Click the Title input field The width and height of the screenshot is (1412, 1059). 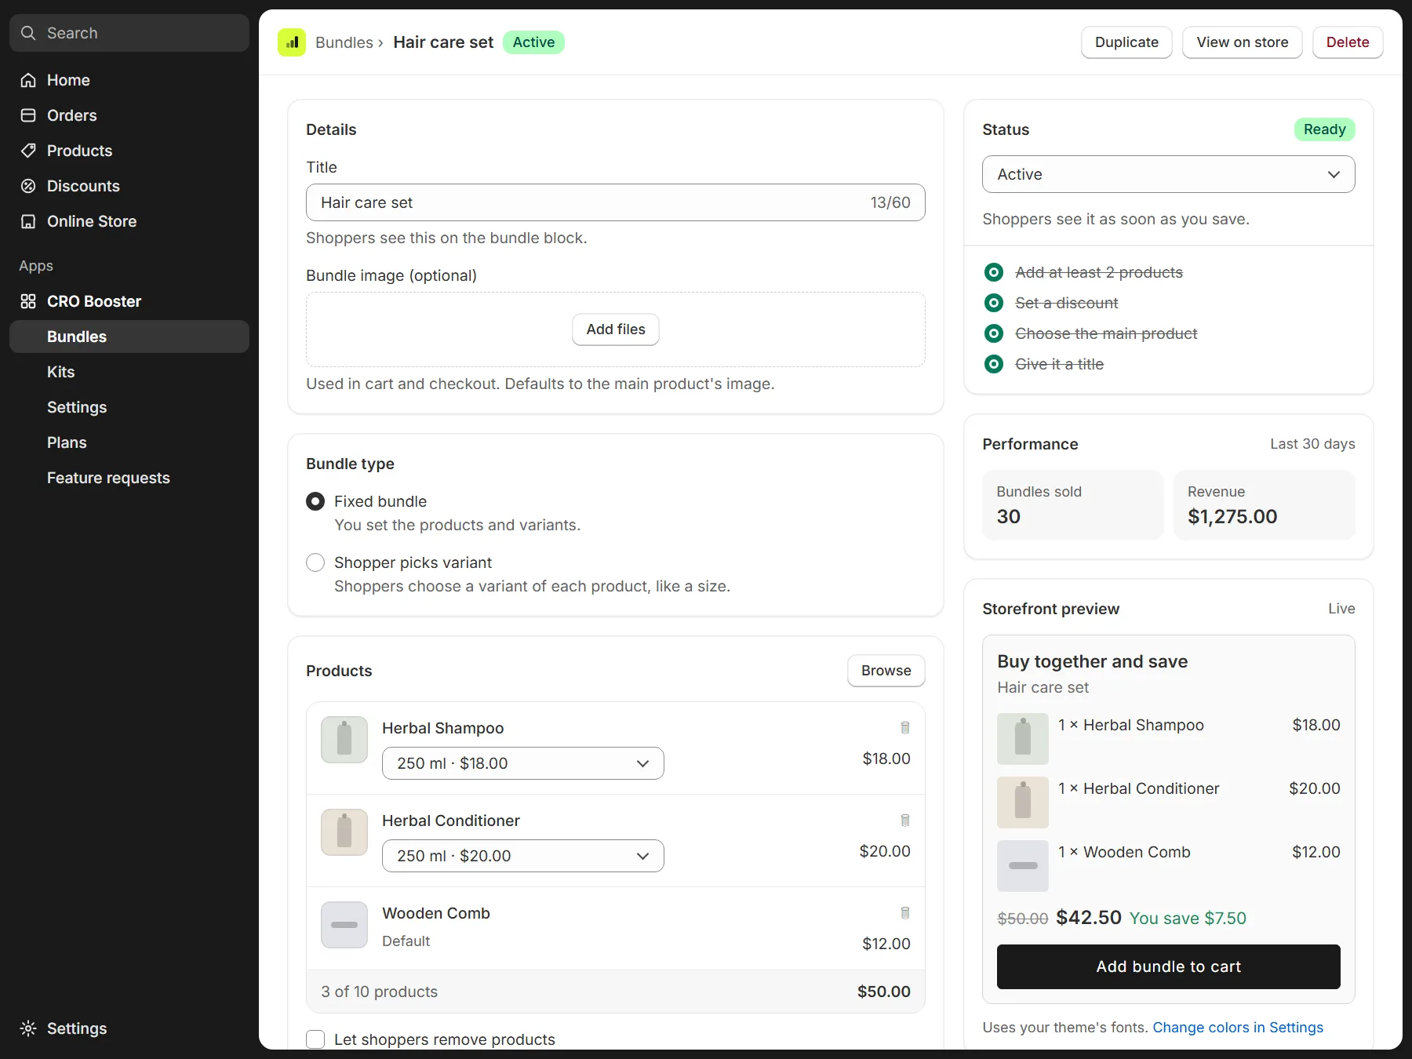tap(616, 202)
